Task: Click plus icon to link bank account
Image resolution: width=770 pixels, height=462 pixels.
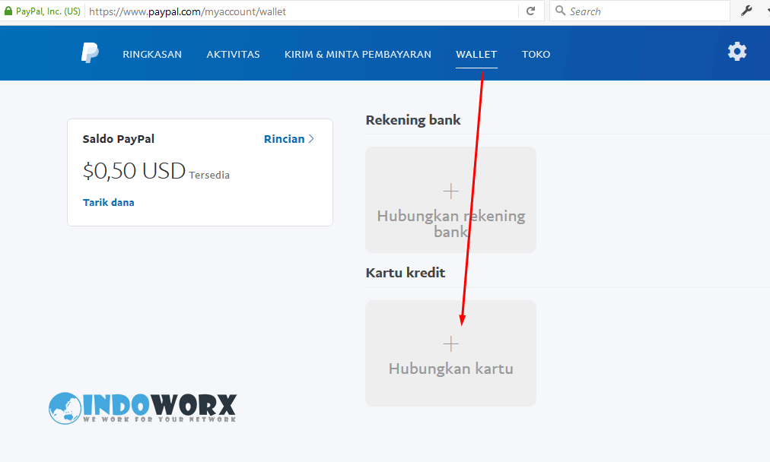Action: point(450,191)
